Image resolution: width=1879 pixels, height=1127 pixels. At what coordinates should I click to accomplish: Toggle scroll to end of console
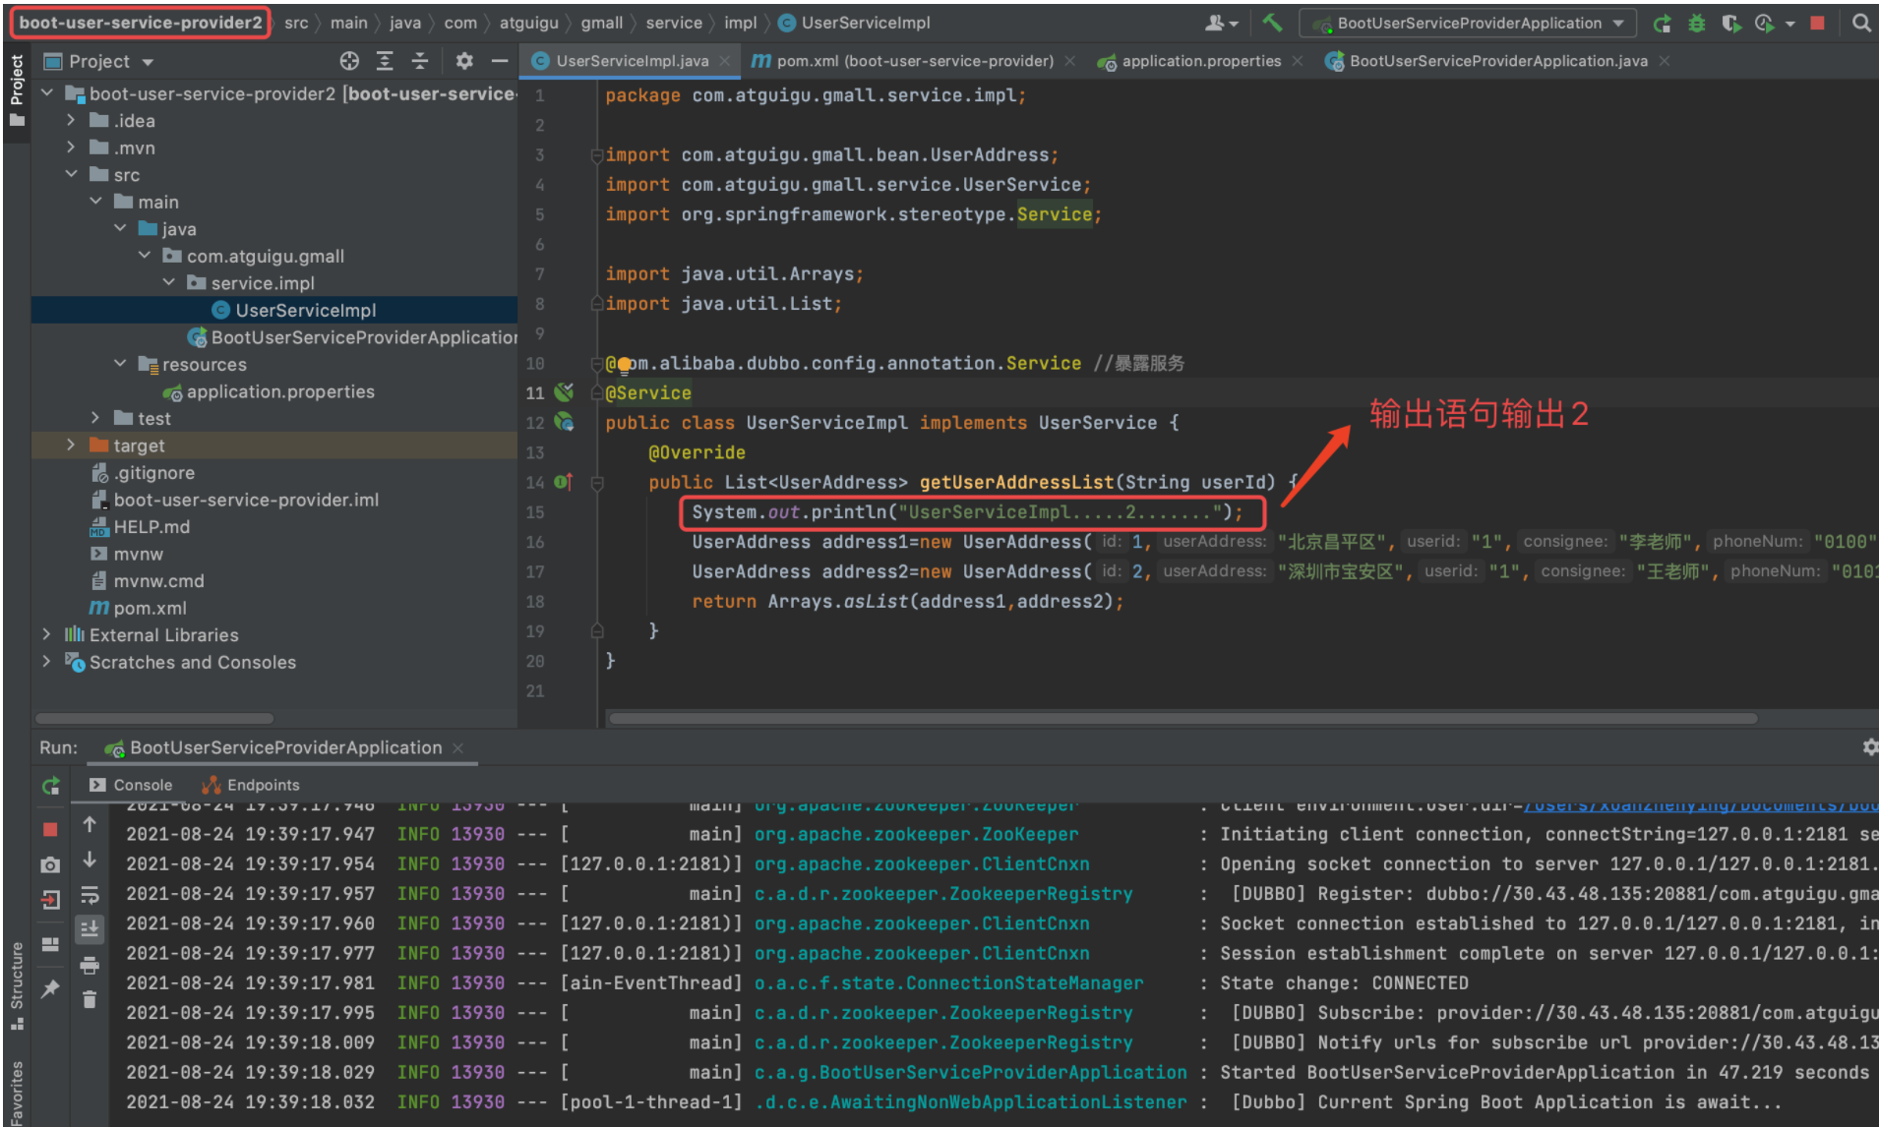click(x=90, y=928)
